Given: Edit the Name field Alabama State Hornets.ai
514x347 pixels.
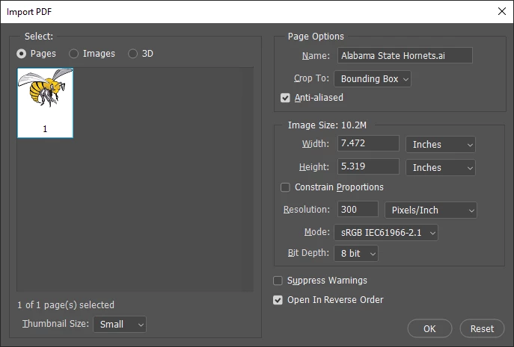Looking at the screenshot, I should [x=405, y=55].
